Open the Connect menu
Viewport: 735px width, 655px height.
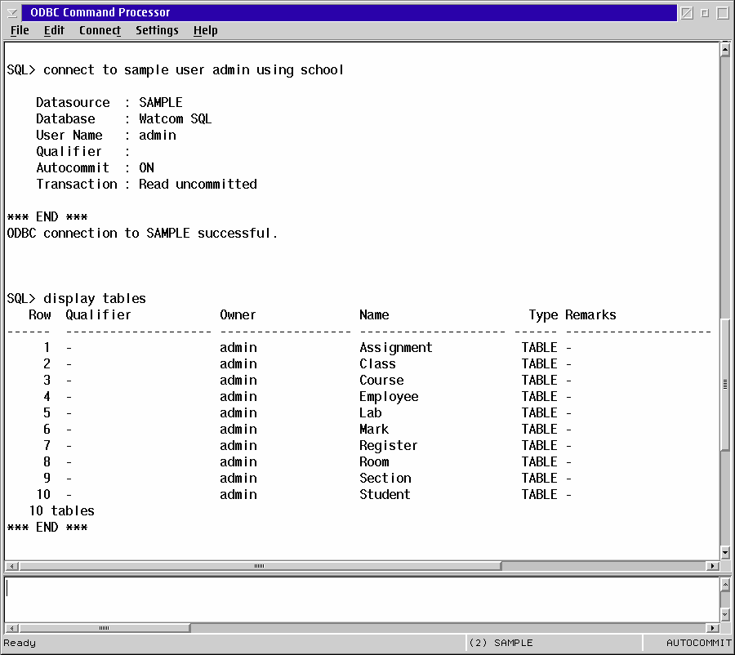[100, 30]
